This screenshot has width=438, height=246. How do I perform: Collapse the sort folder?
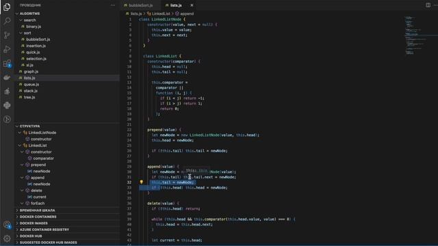21,33
